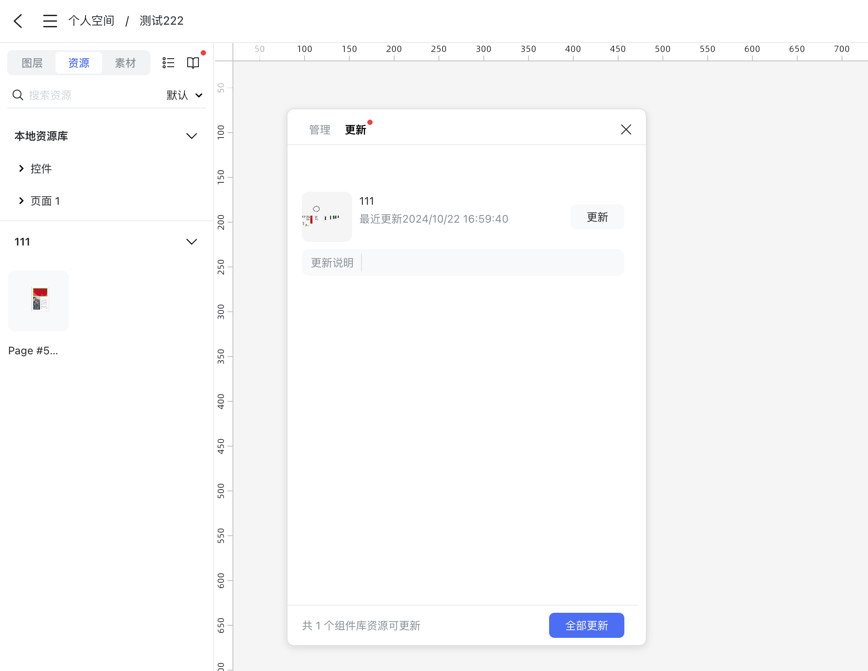
Task: Click the 共 1 个组件库资源可更新 text
Action: click(x=361, y=625)
